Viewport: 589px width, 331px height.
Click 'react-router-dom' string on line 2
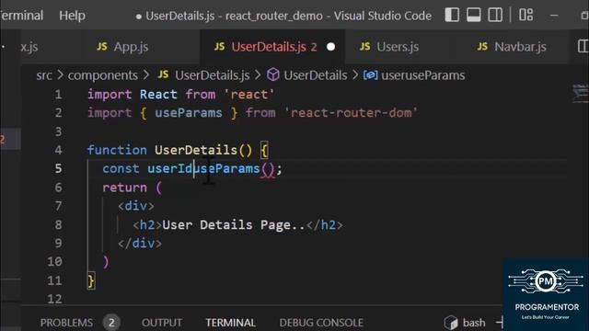(351, 113)
